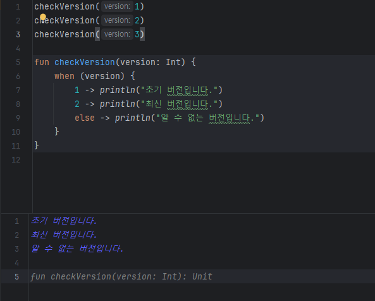The height and width of the screenshot is (301, 375).
Task: Click the argument 3 in third checkVersion call
Action: [137, 34]
